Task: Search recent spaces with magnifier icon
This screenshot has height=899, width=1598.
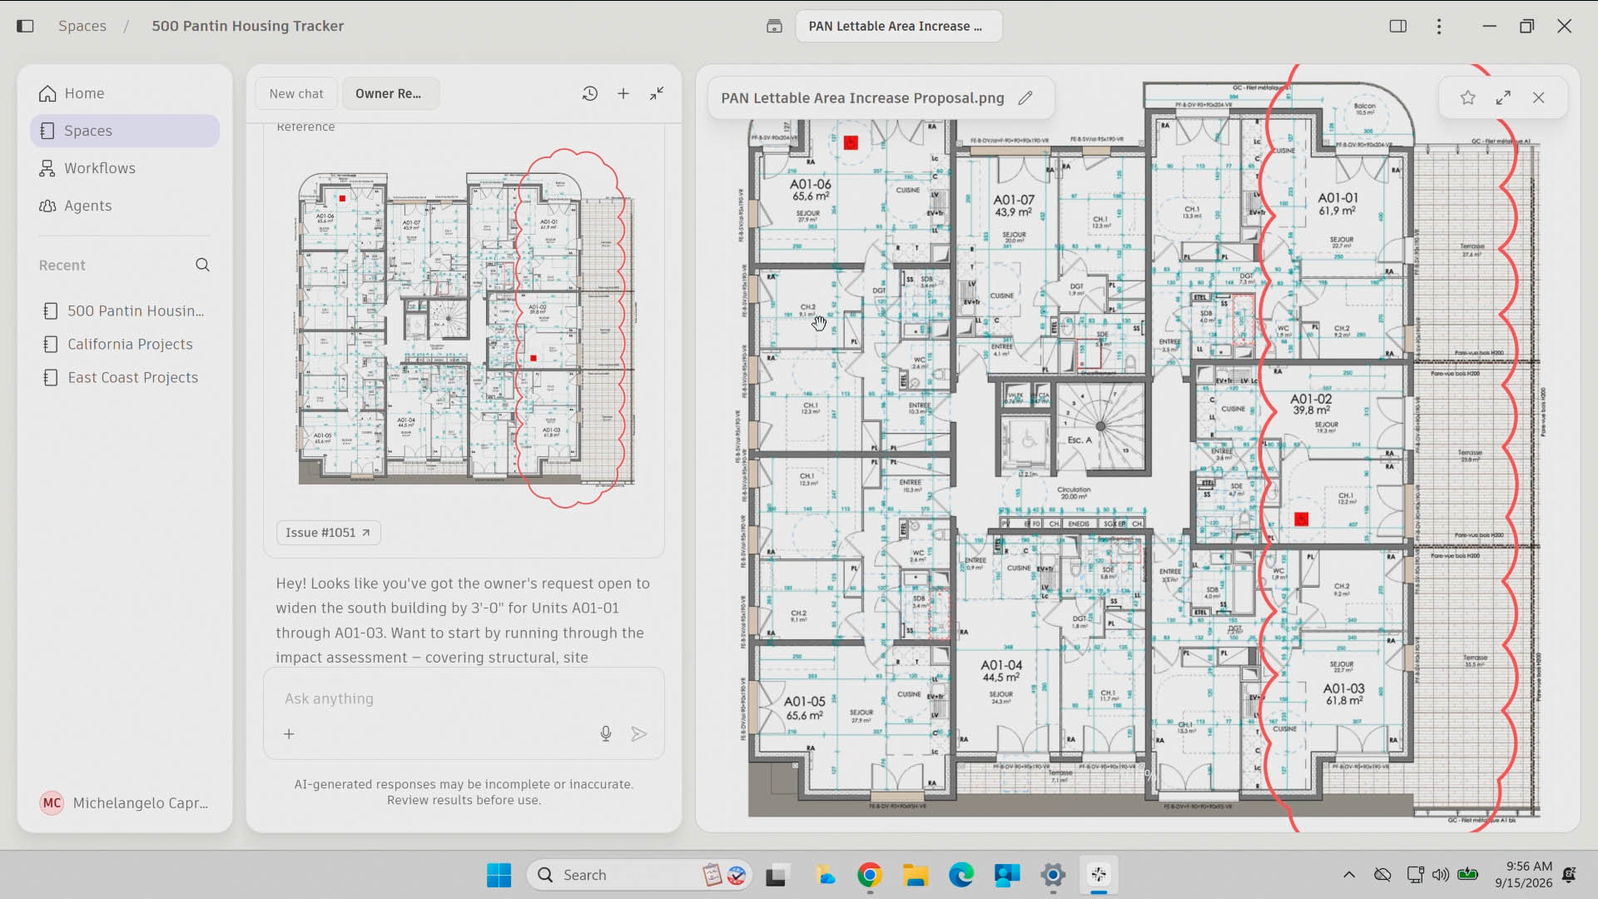Action: pyautogui.click(x=202, y=265)
